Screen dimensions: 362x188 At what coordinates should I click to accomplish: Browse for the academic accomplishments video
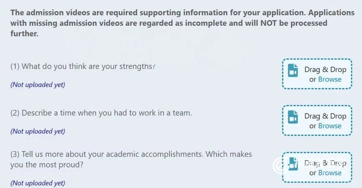[x=330, y=173]
